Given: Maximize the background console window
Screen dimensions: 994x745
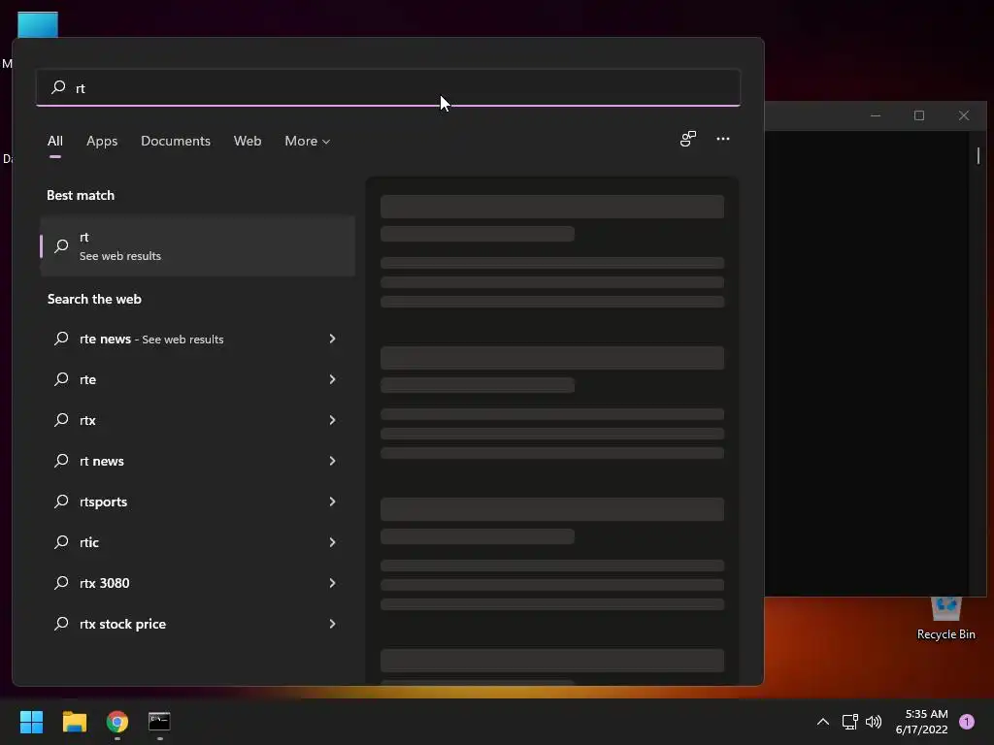Looking at the screenshot, I should [919, 115].
